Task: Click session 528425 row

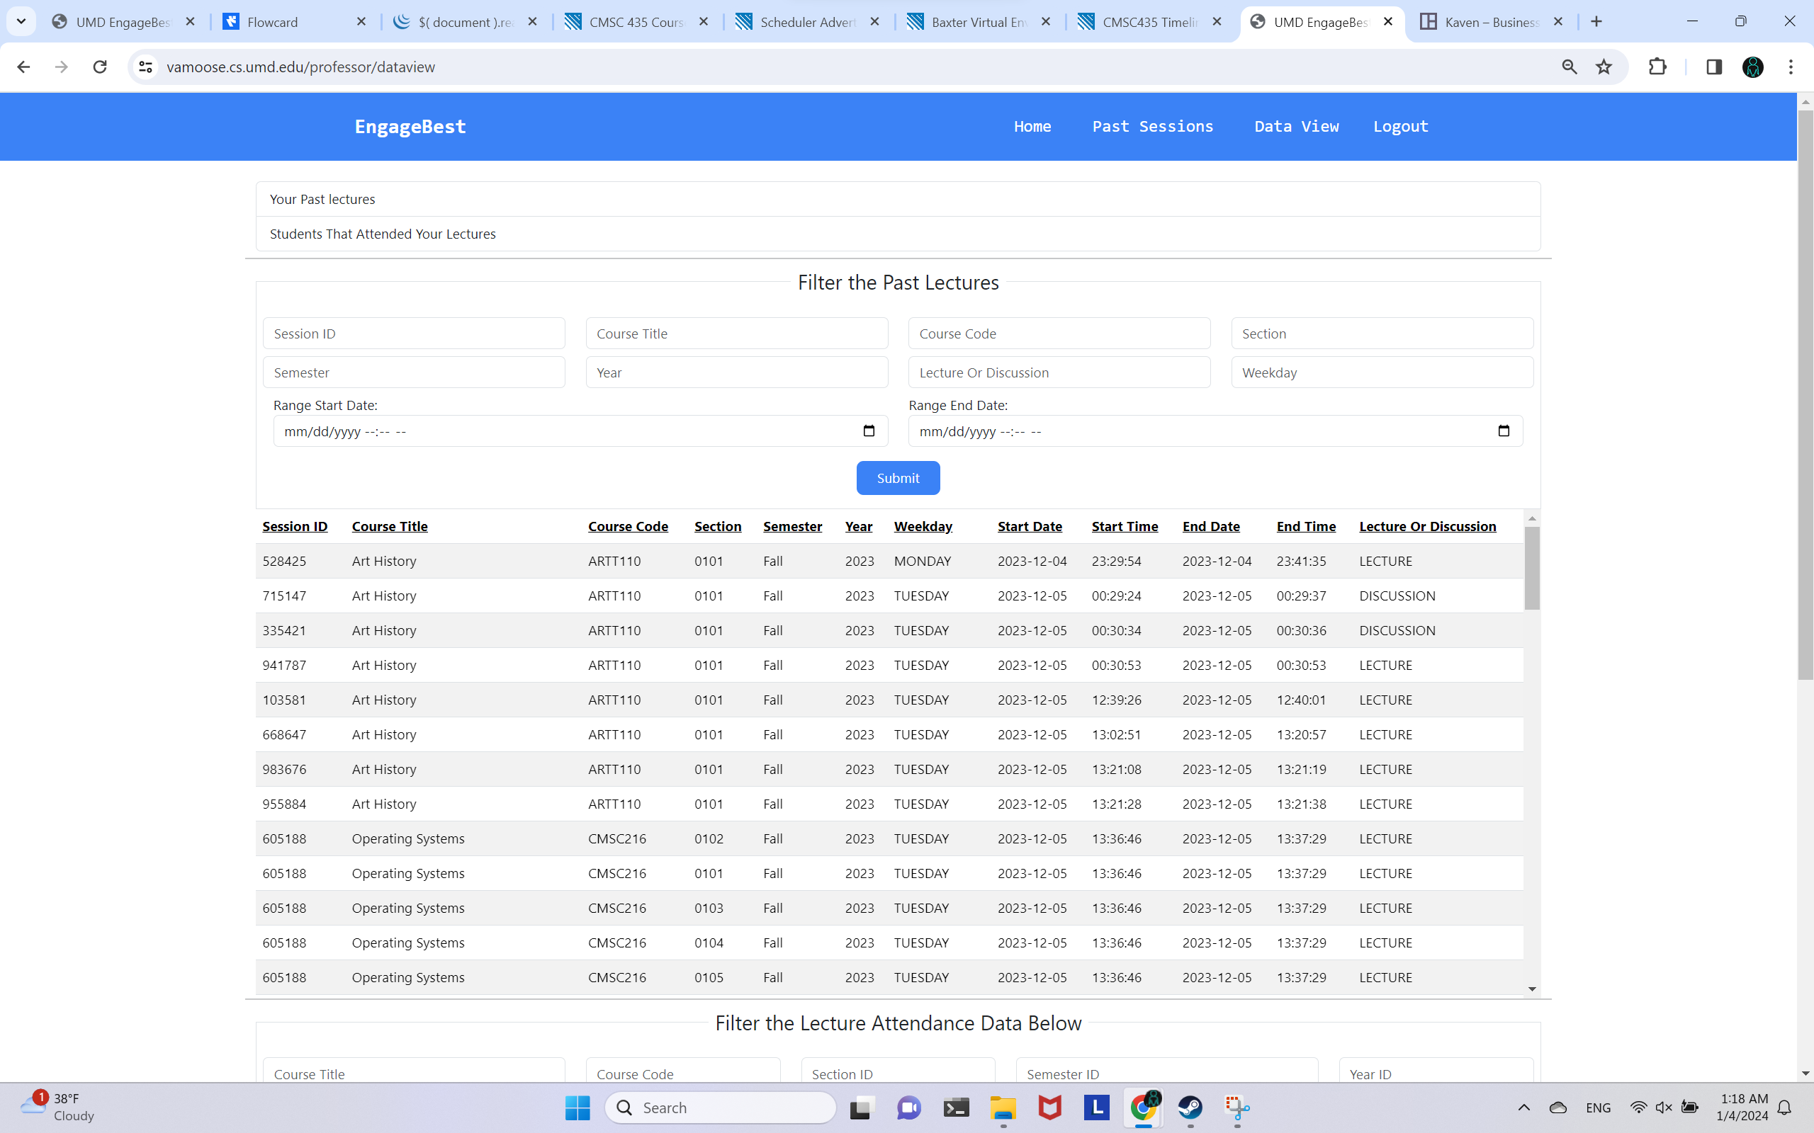Action: click(889, 562)
